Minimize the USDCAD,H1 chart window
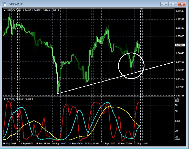189x149 pixels. tap(164, 4)
